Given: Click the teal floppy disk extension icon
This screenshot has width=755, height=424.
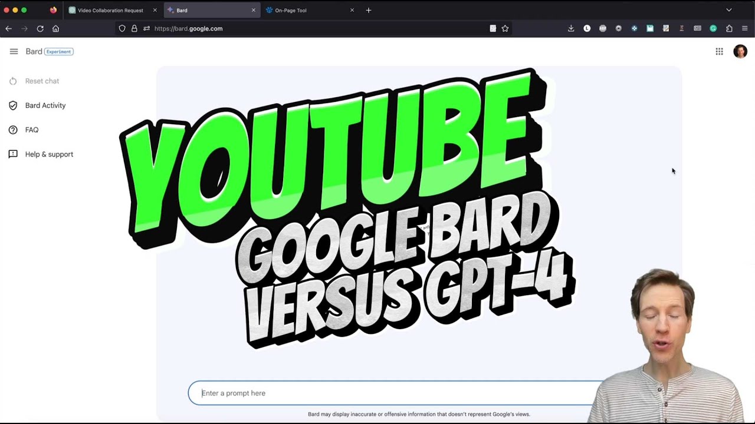Looking at the screenshot, I should click(x=650, y=28).
